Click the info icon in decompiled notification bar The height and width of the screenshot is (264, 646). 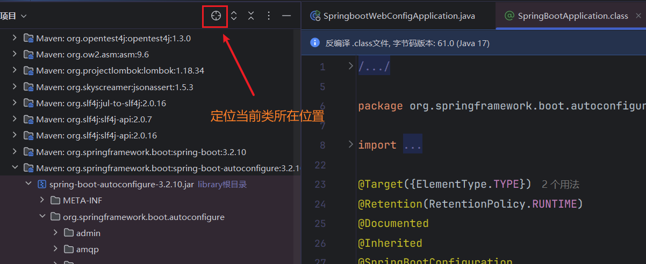(315, 43)
